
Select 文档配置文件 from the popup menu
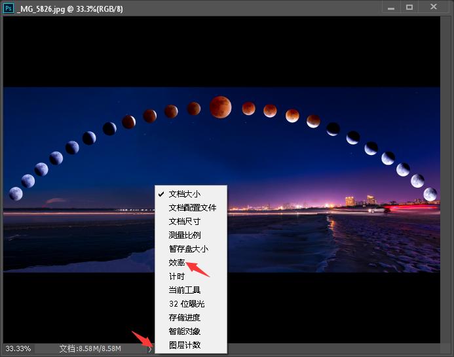coord(192,208)
